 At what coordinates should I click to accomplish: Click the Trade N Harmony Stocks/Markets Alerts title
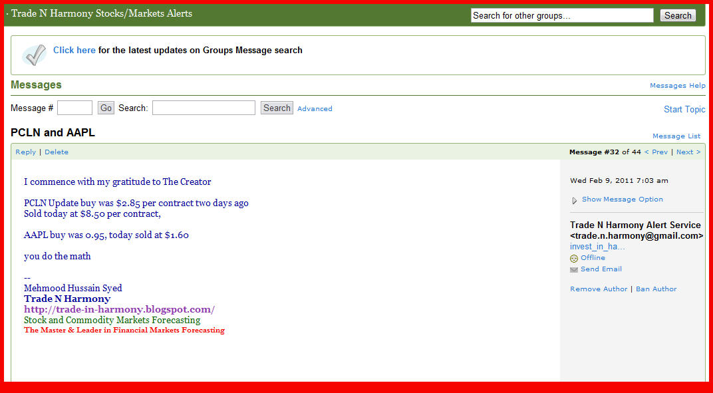pos(102,14)
